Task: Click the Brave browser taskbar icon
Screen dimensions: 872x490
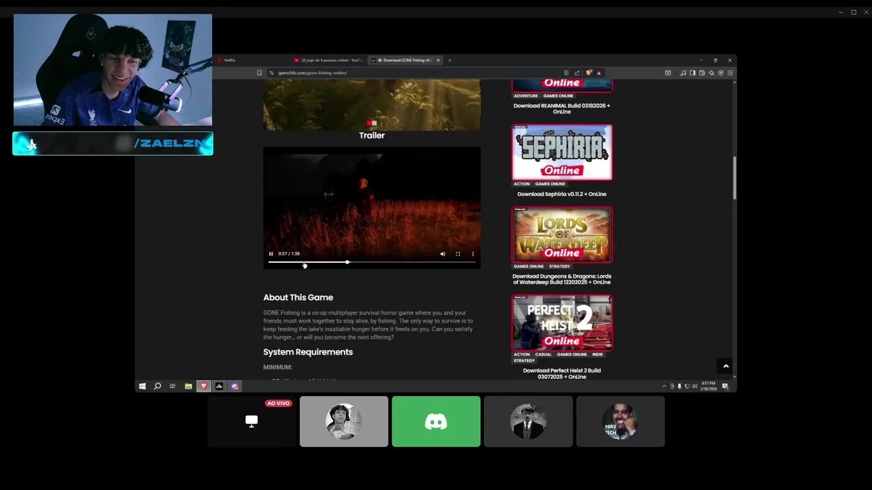Action: [x=204, y=387]
